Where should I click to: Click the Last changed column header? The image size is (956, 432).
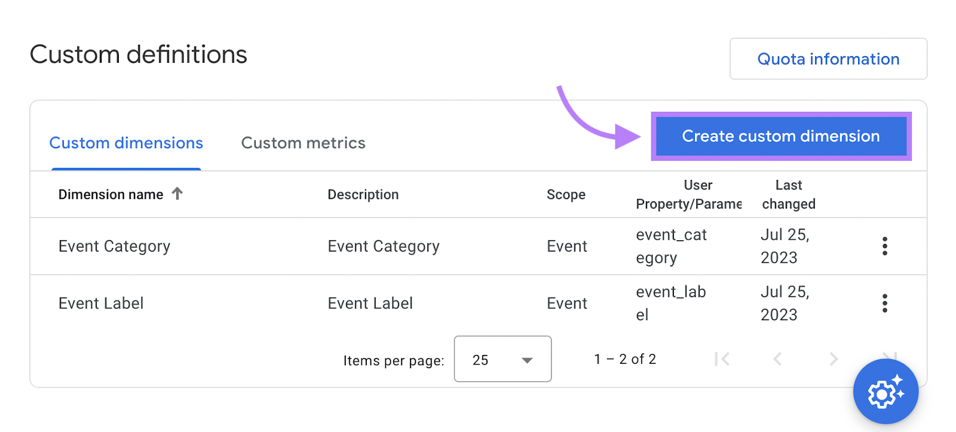pyautogui.click(x=788, y=194)
